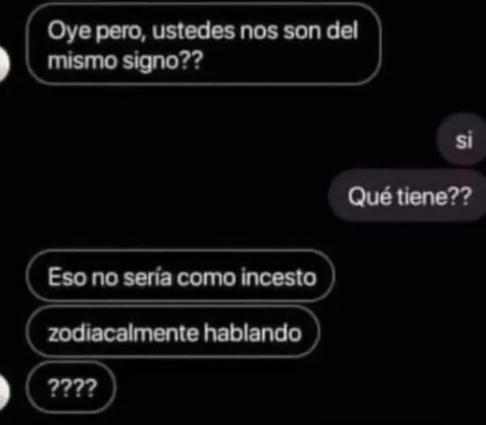Image resolution: width=486 pixels, height=425 pixels.
Task: Click the word 'sería' in the bubble
Action: [x=147, y=277]
